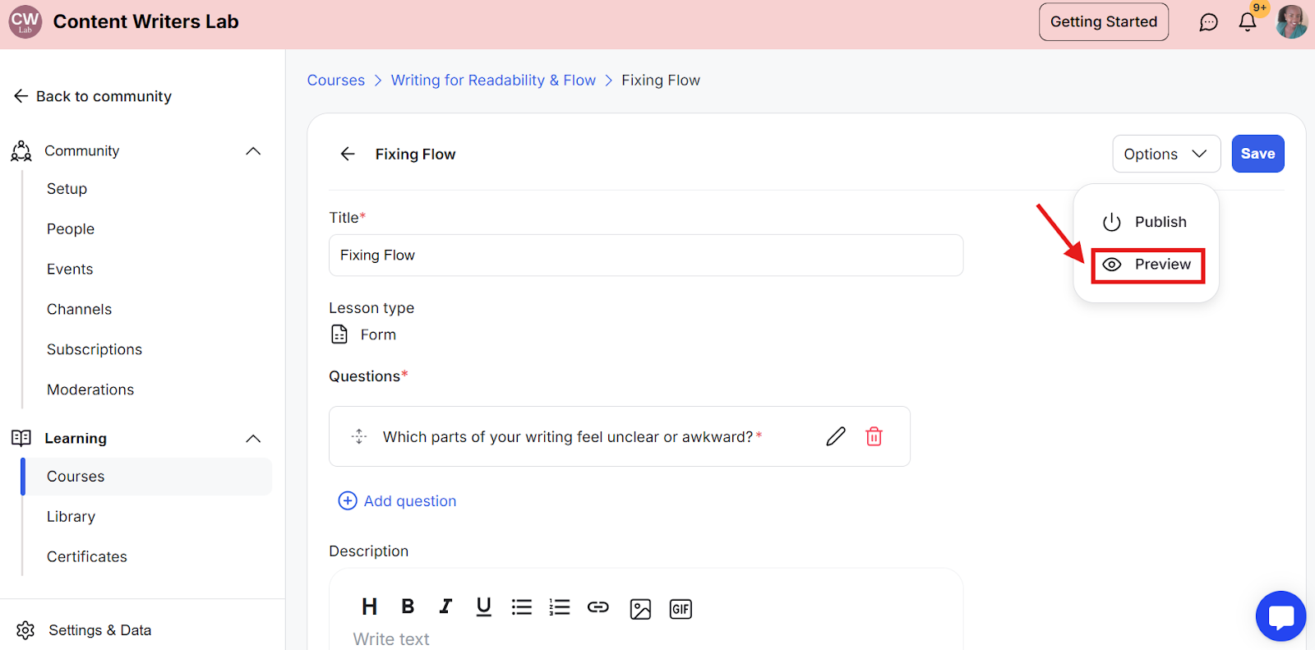Toggle bold formatting in the description
Image resolution: width=1315 pixels, height=650 pixels.
(408, 606)
